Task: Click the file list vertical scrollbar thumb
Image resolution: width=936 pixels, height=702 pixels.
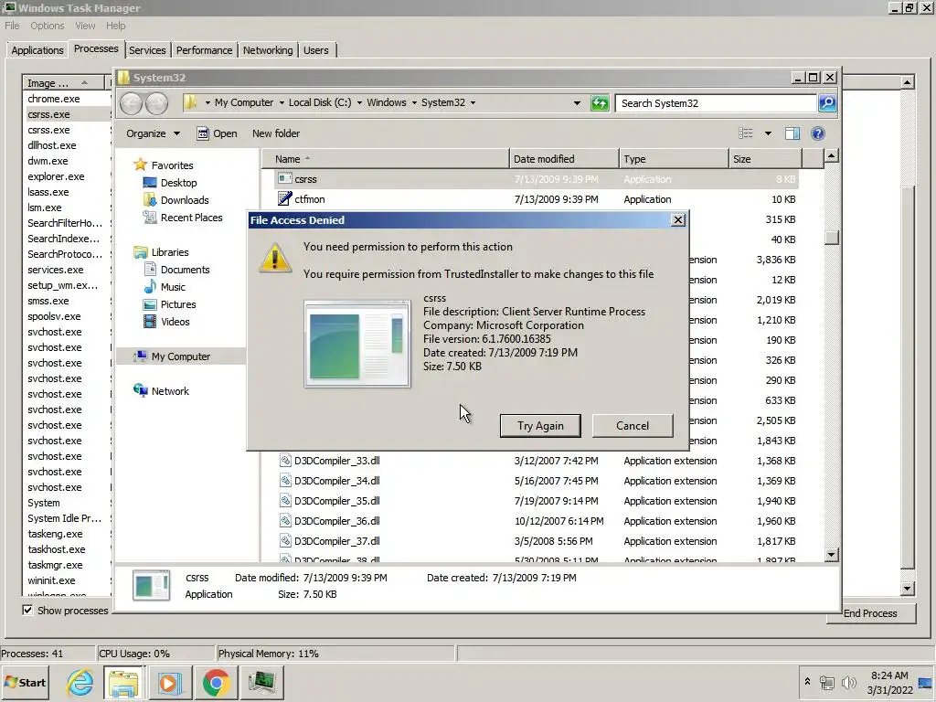Action: point(832,238)
